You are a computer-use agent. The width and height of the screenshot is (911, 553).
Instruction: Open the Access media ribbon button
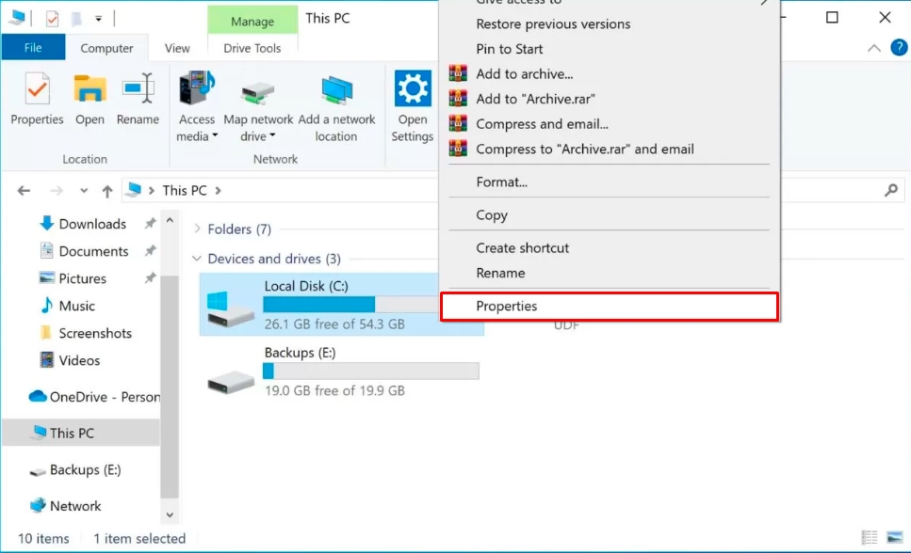(196, 107)
